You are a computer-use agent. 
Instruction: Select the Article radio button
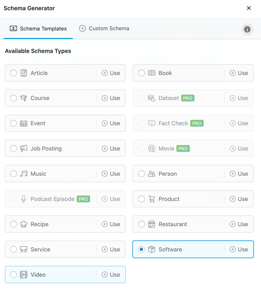click(x=14, y=73)
